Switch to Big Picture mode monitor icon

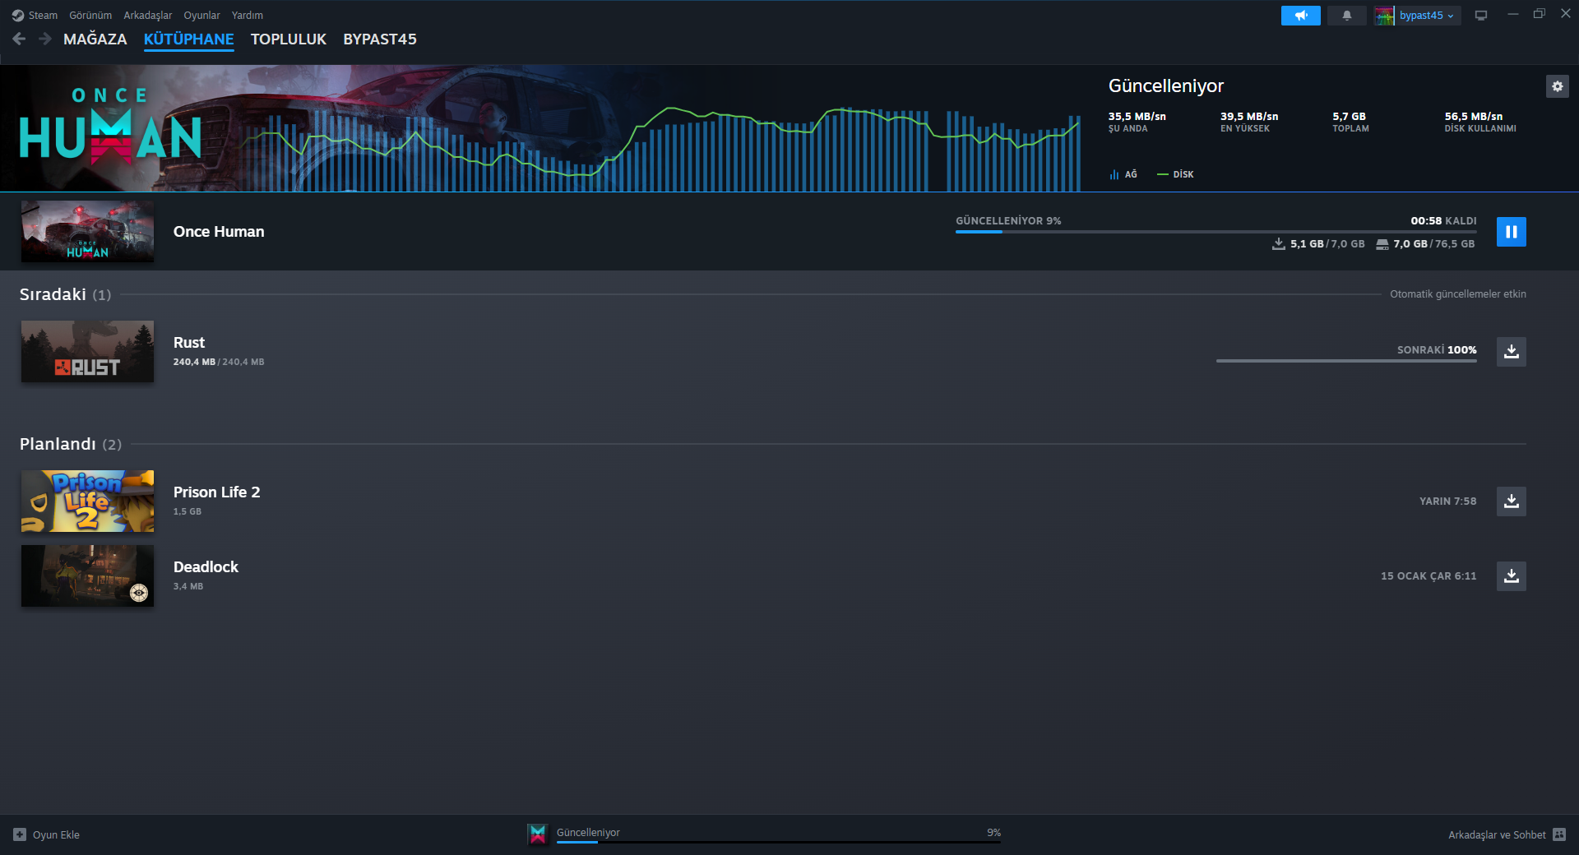click(1481, 16)
